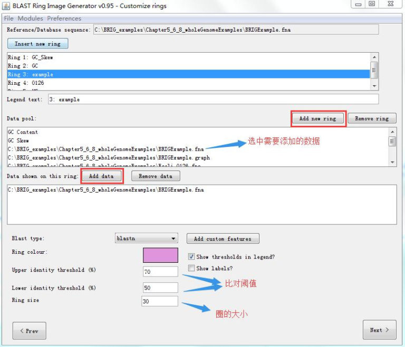The image size is (405, 347).
Task: Click the Lower identity threshold field
Action: pyautogui.click(x=160, y=287)
